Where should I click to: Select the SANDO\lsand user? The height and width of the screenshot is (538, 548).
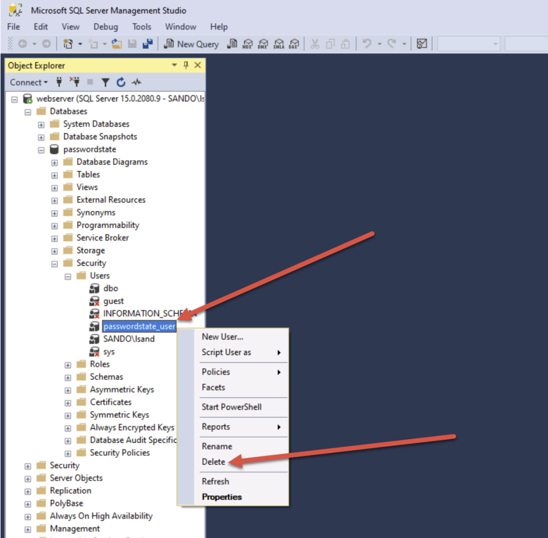click(129, 339)
